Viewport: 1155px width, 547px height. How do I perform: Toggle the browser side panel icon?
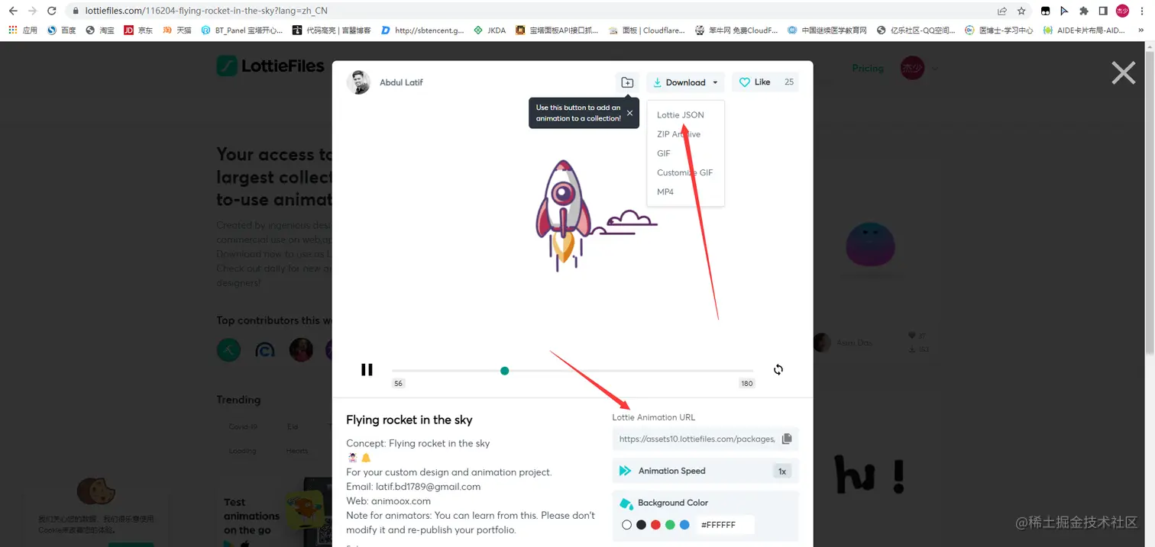pos(1103,11)
